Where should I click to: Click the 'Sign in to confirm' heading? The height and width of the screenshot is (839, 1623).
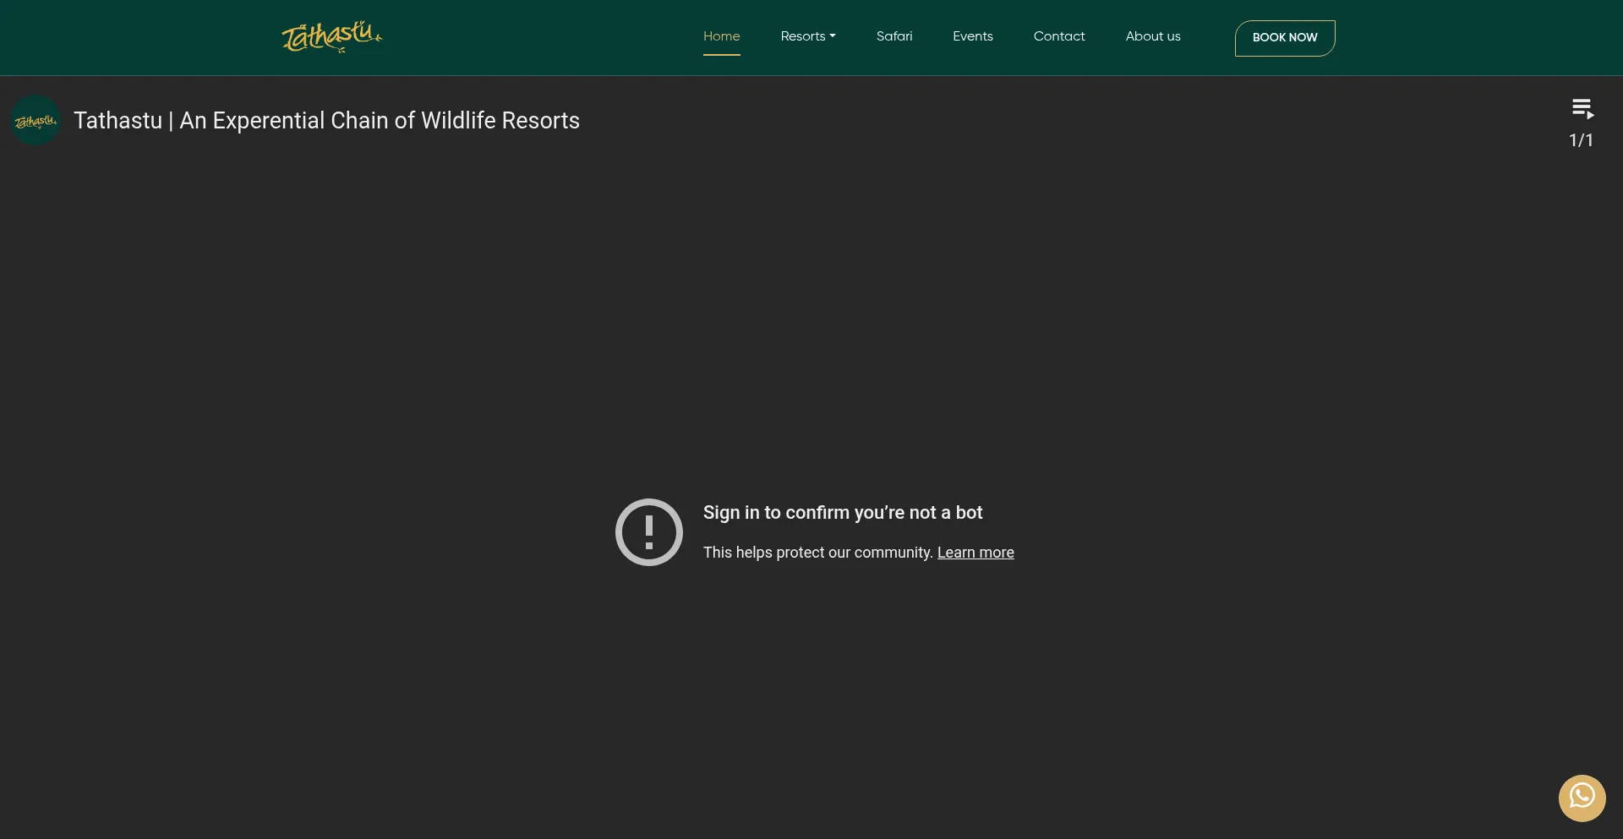842,513
